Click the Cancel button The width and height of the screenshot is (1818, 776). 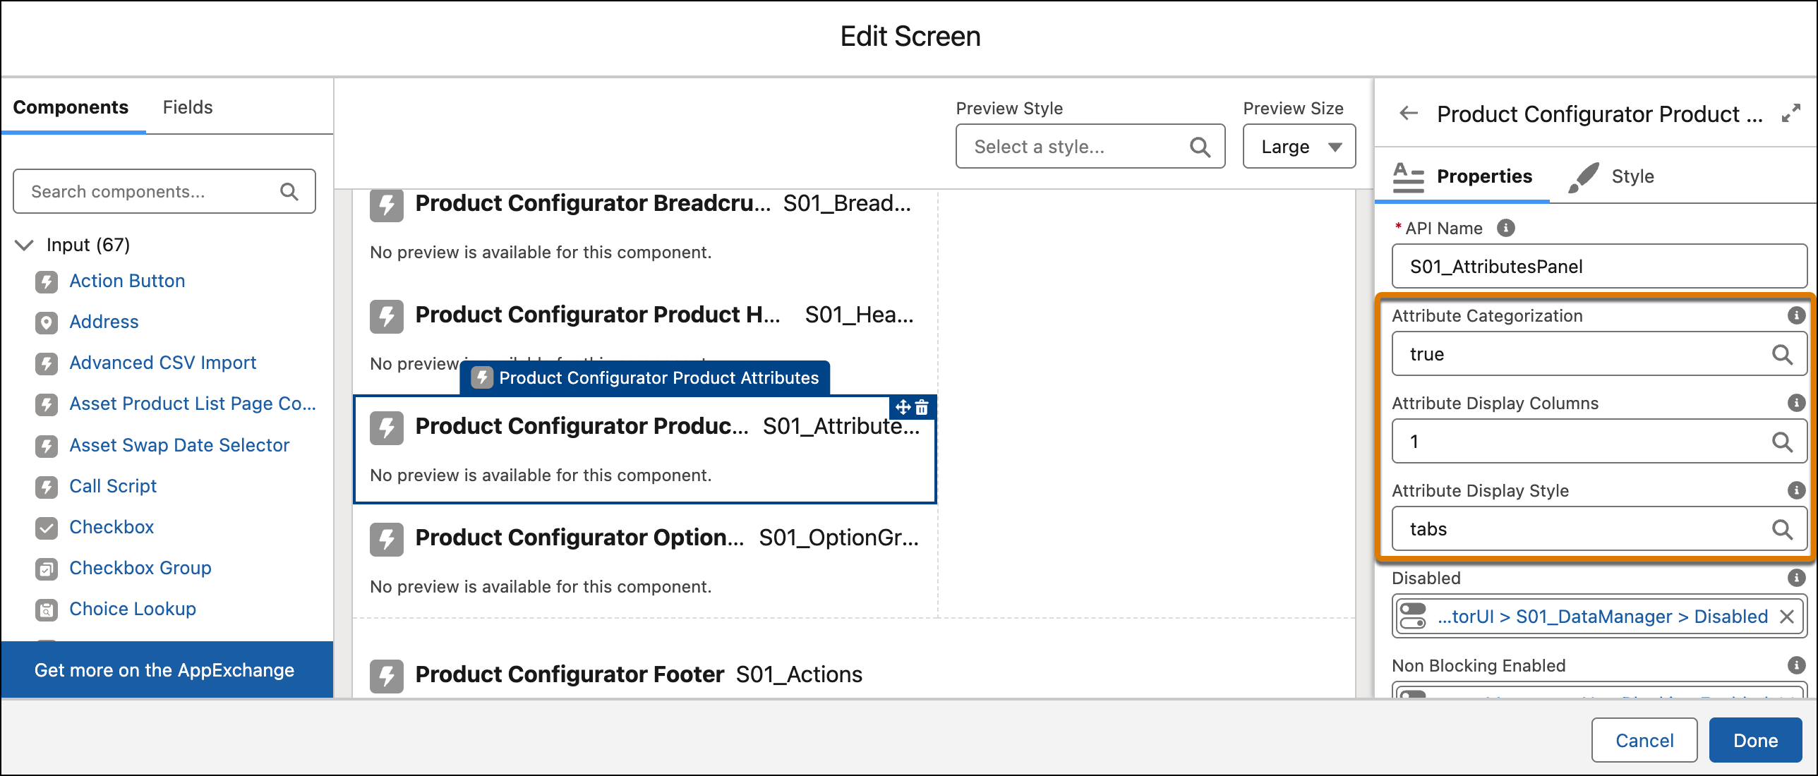(x=1644, y=740)
